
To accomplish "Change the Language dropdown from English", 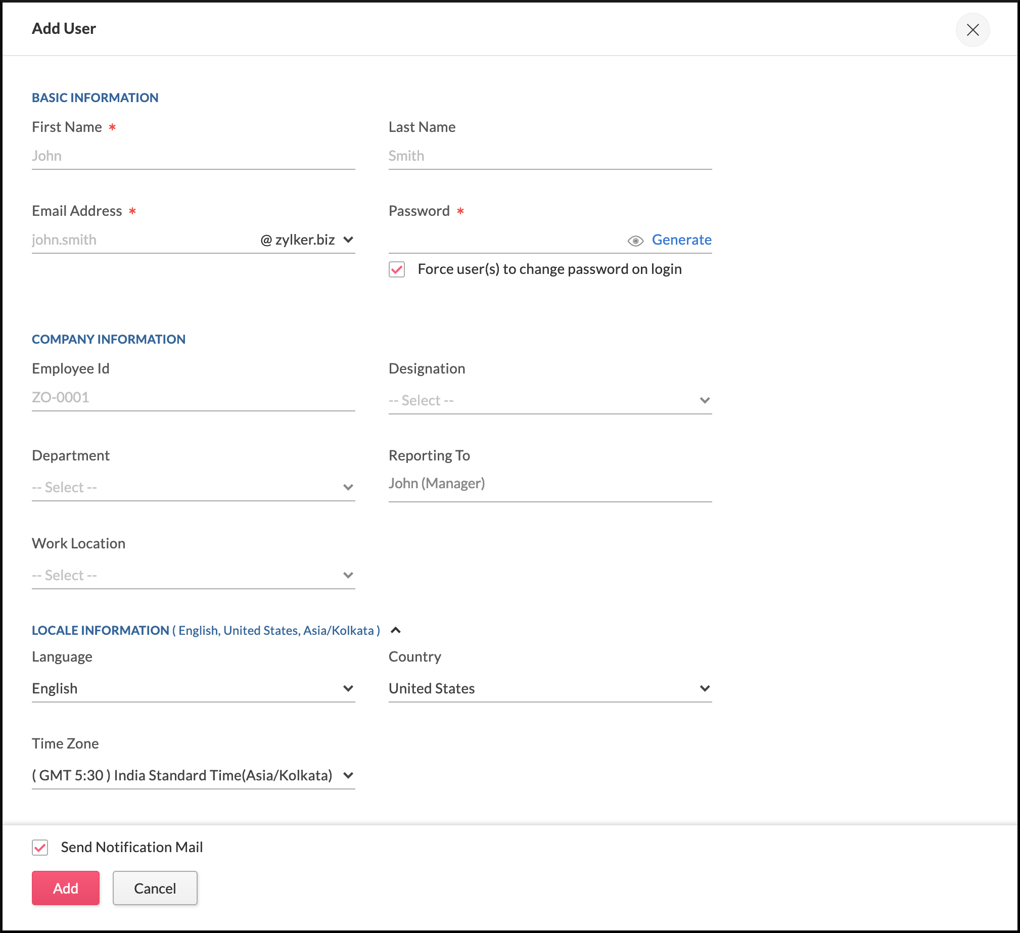I will 193,688.
